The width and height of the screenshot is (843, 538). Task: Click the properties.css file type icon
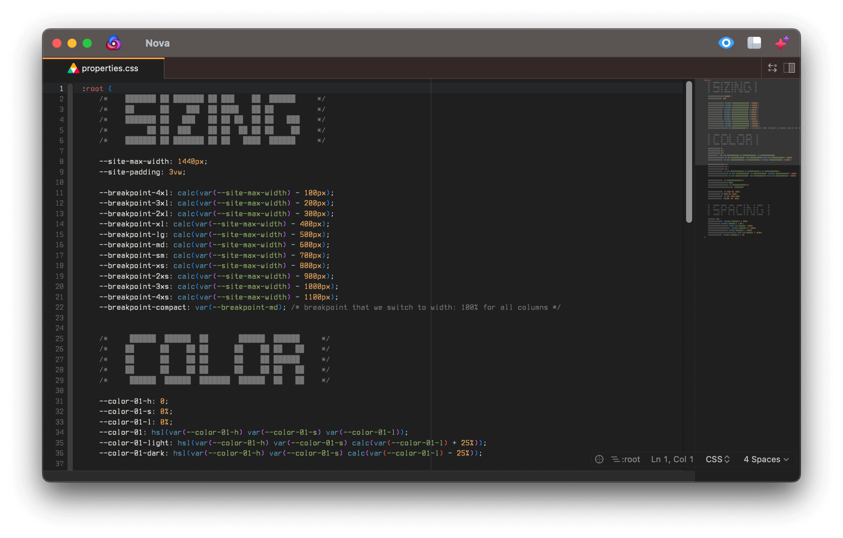(73, 69)
